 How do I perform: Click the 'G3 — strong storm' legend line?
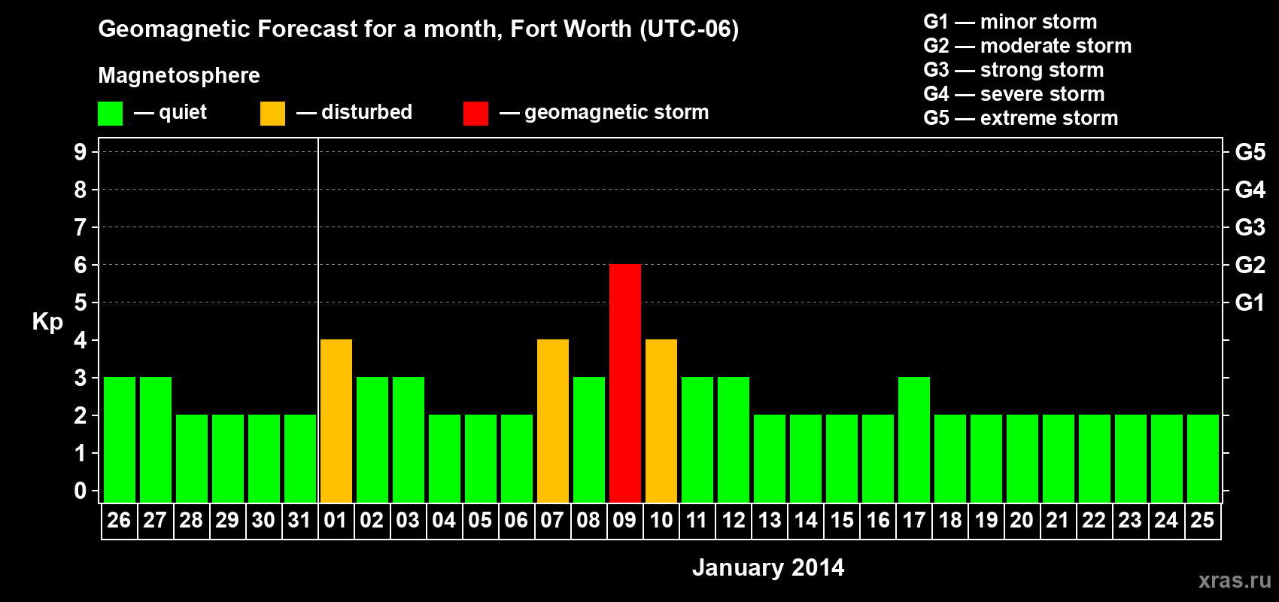click(x=1013, y=70)
